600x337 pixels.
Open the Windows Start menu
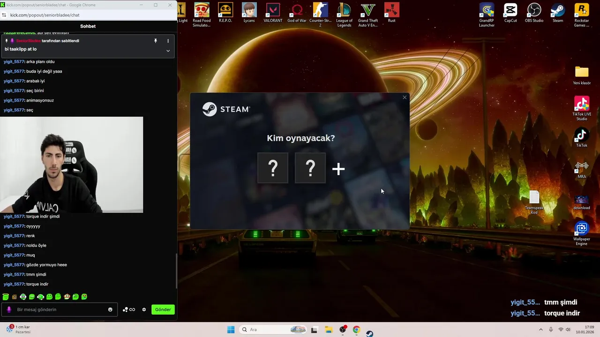231,330
